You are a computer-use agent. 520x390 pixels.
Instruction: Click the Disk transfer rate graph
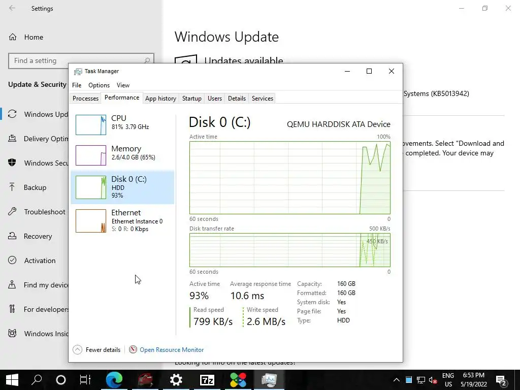point(290,250)
